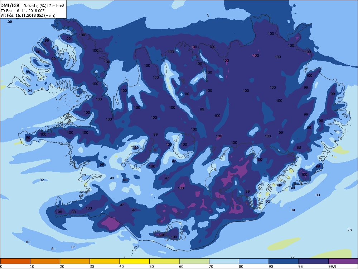Select the indigo 95–99.9 legend swatch
The image size is (358, 269).
[314, 261]
